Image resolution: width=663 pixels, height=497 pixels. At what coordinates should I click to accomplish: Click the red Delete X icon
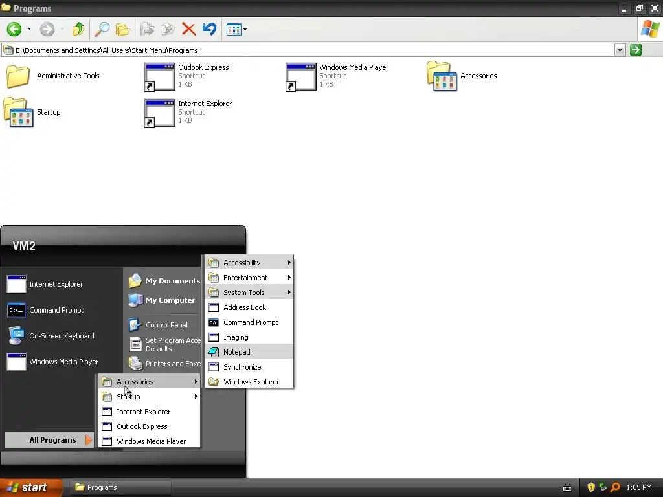pyautogui.click(x=188, y=29)
